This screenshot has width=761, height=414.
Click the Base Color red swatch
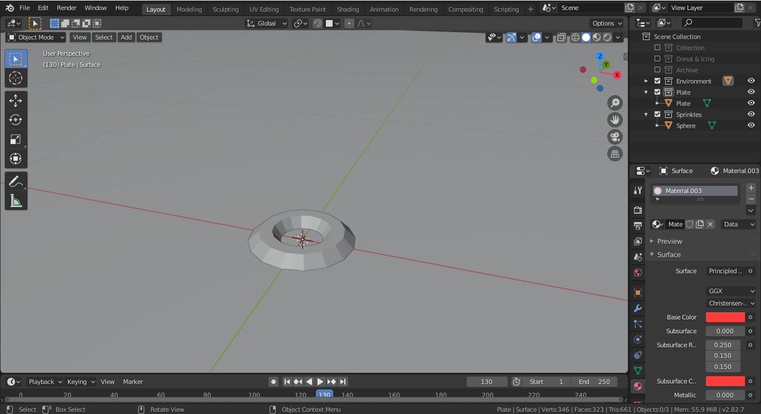[x=725, y=317]
